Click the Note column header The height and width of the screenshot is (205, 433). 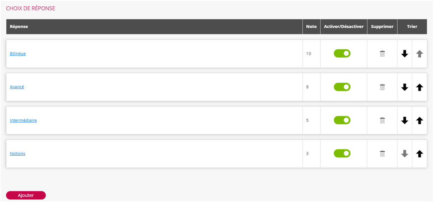click(x=311, y=27)
